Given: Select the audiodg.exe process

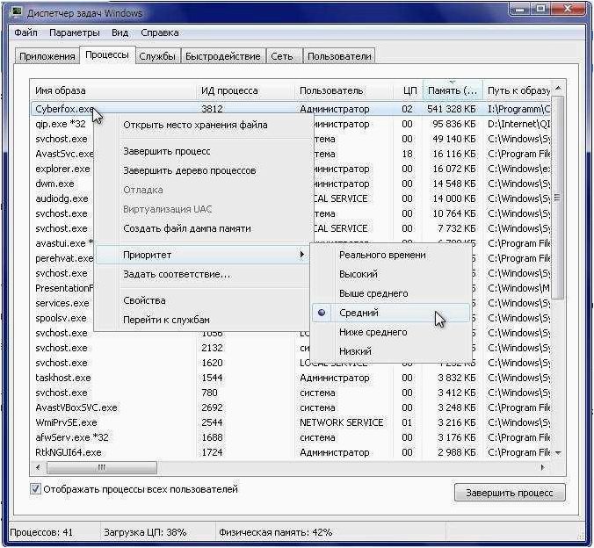Looking at the screenshot, I should click(62, 198).
